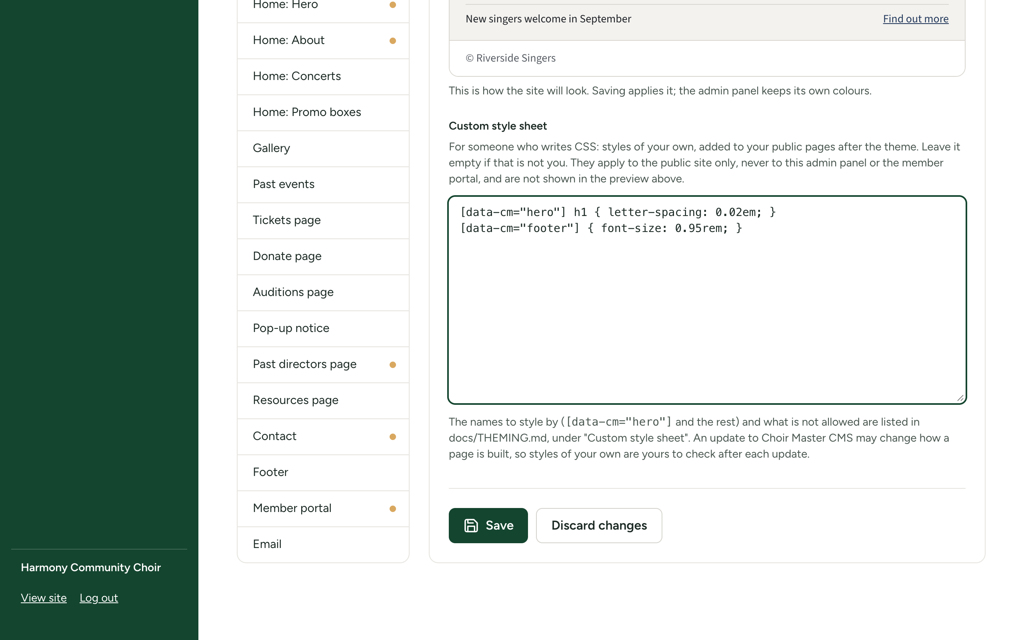Go to Auditions page settings

point(323,292)
